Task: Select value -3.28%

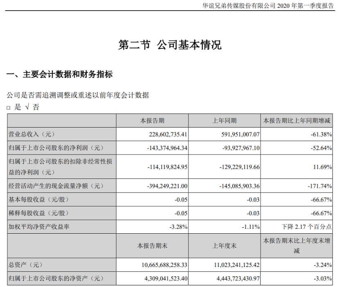Action: point(179,227)
